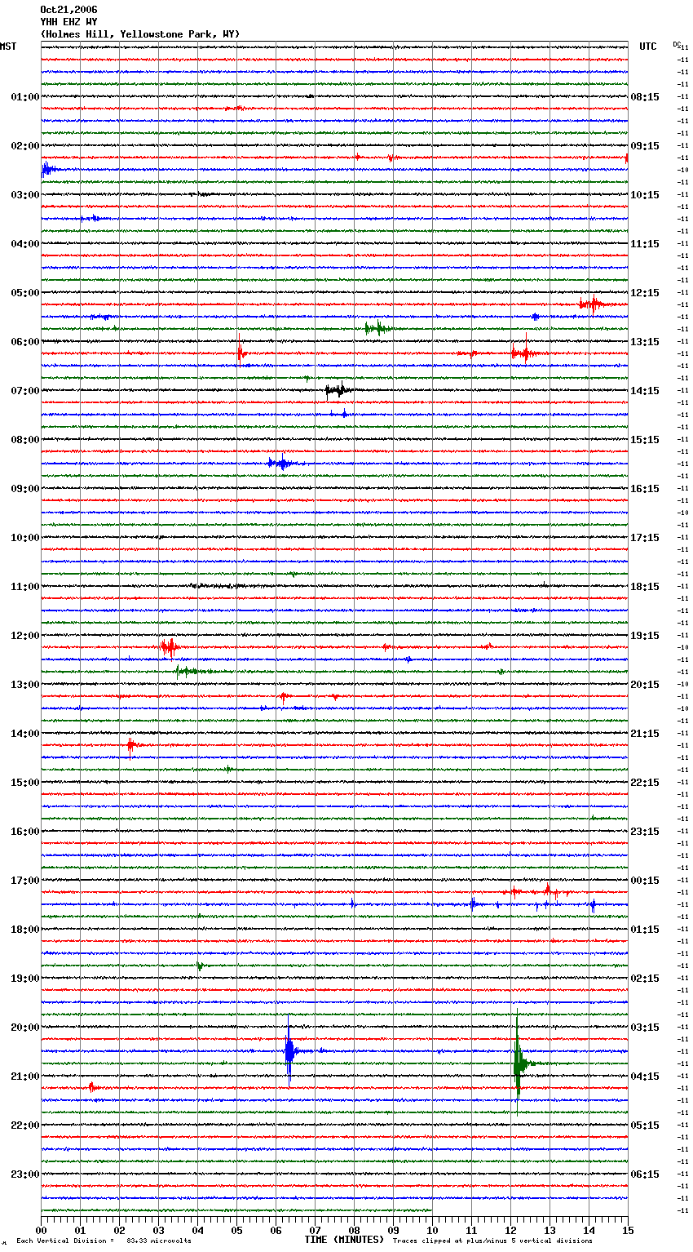Click the red seismic burst after 21:00
693x1252 pixels.
[x=92, y=1087]
